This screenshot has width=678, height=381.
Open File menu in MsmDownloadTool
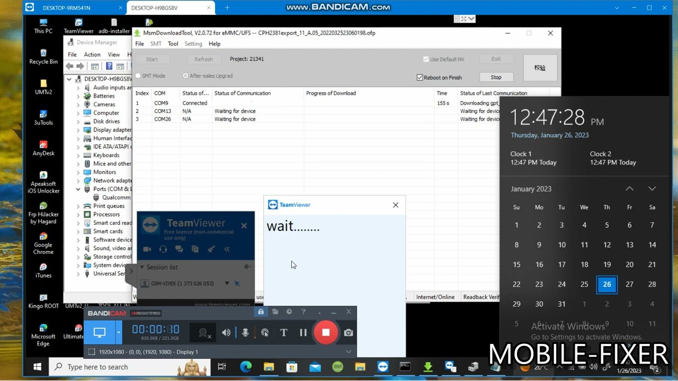click(x=139, y=44)
